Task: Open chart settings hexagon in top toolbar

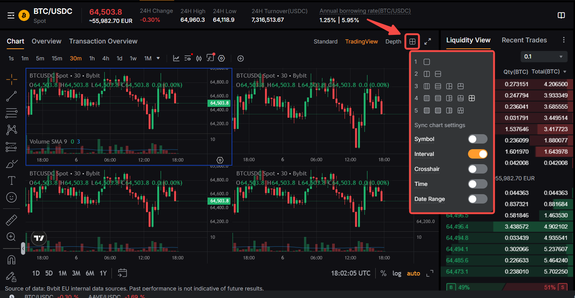Action: [x=221, y=58]
